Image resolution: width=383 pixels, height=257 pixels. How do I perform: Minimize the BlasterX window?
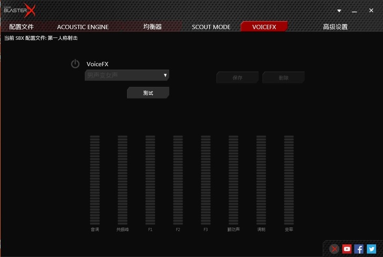pos(354,10)
